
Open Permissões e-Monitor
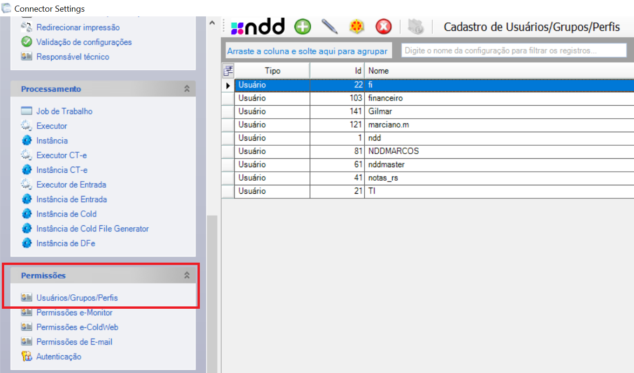(x=75, y=312)
